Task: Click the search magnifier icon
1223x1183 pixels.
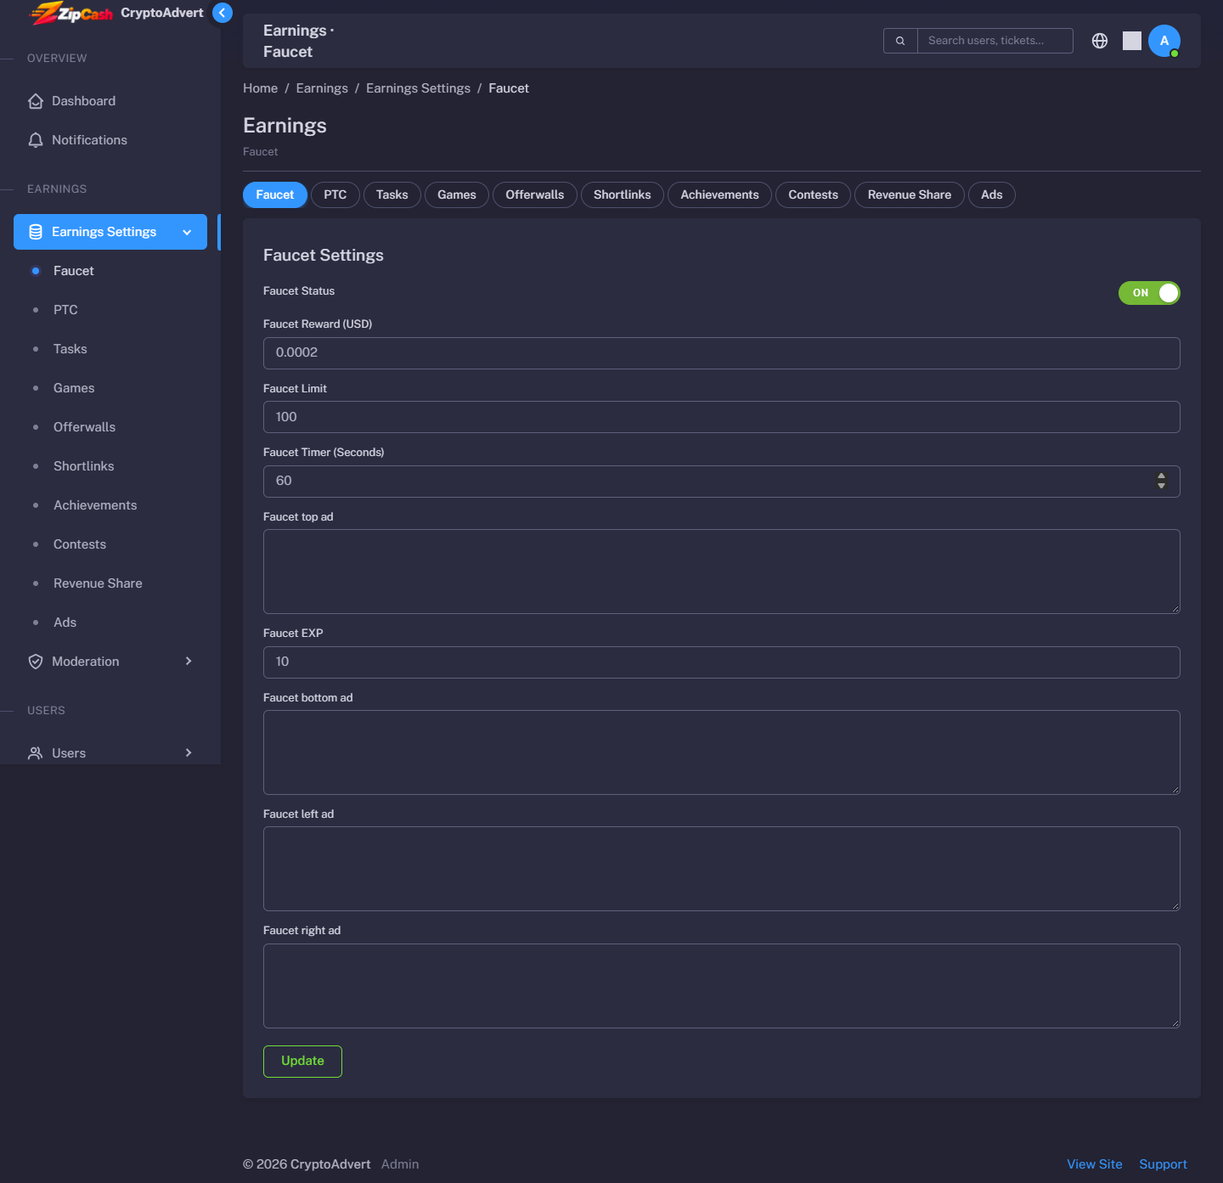Action: [x=900, y=41]
